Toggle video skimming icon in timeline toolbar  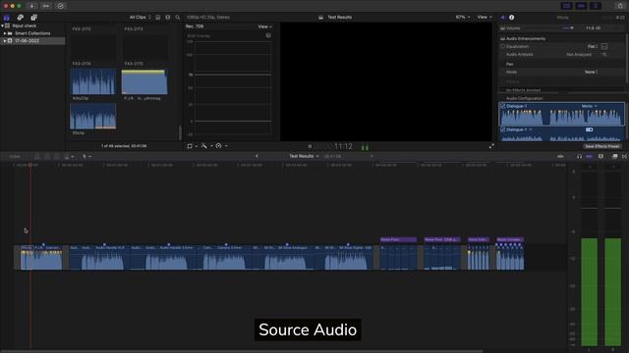coord(560,157)
